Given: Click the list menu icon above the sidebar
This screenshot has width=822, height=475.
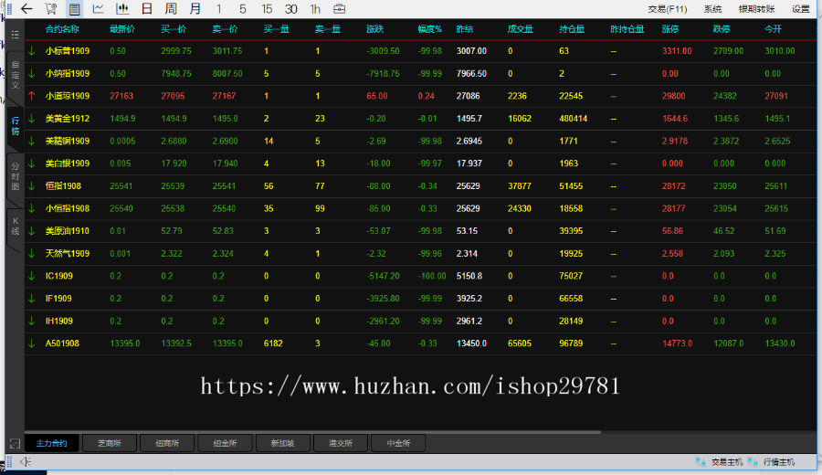Looking at the screenshot, I should tap(16, 35).
